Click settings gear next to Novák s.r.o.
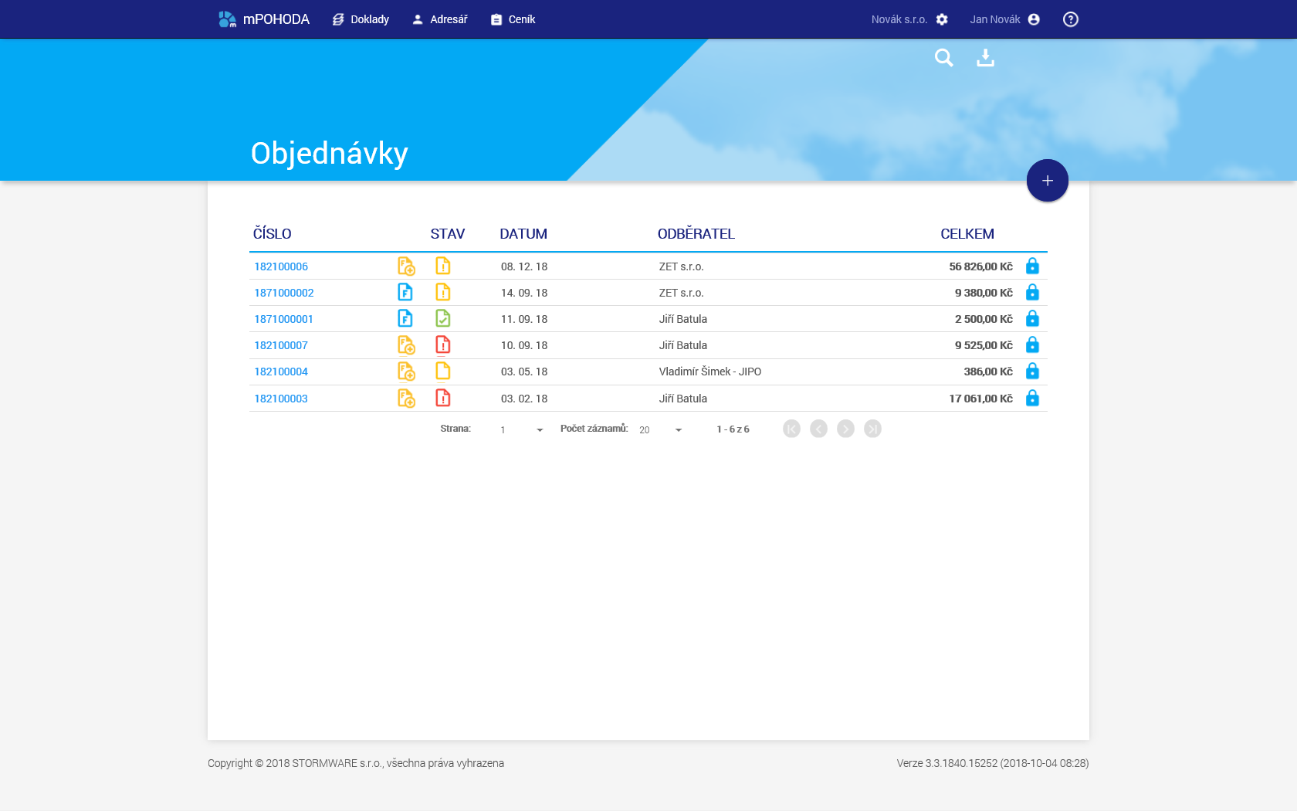The height and width of the screenshot is (811, 1297). (942, 19)
